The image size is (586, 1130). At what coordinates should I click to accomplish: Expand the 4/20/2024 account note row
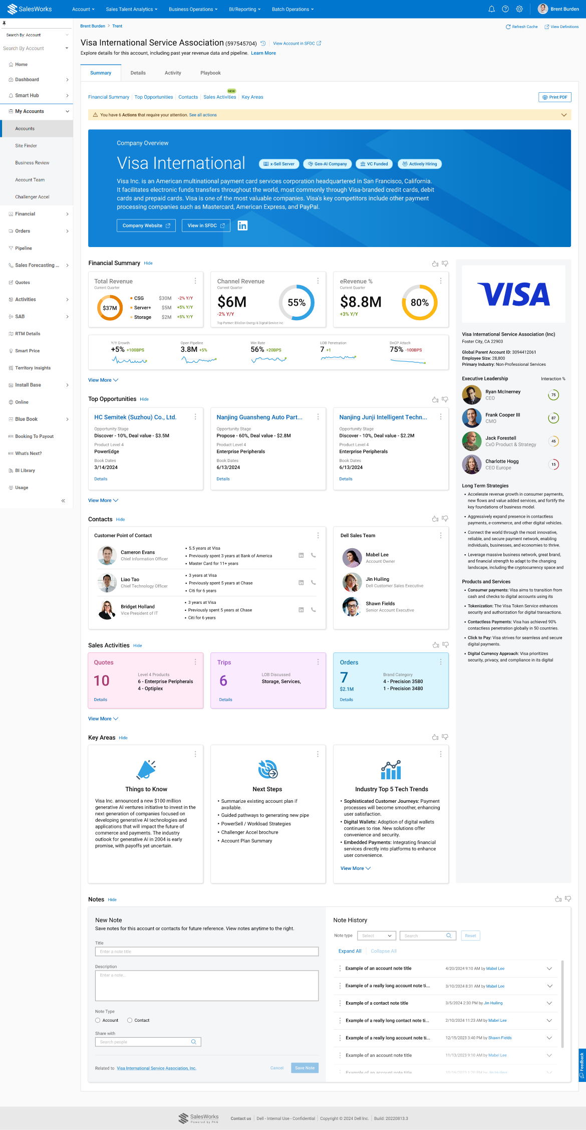(x=549, y=969)
